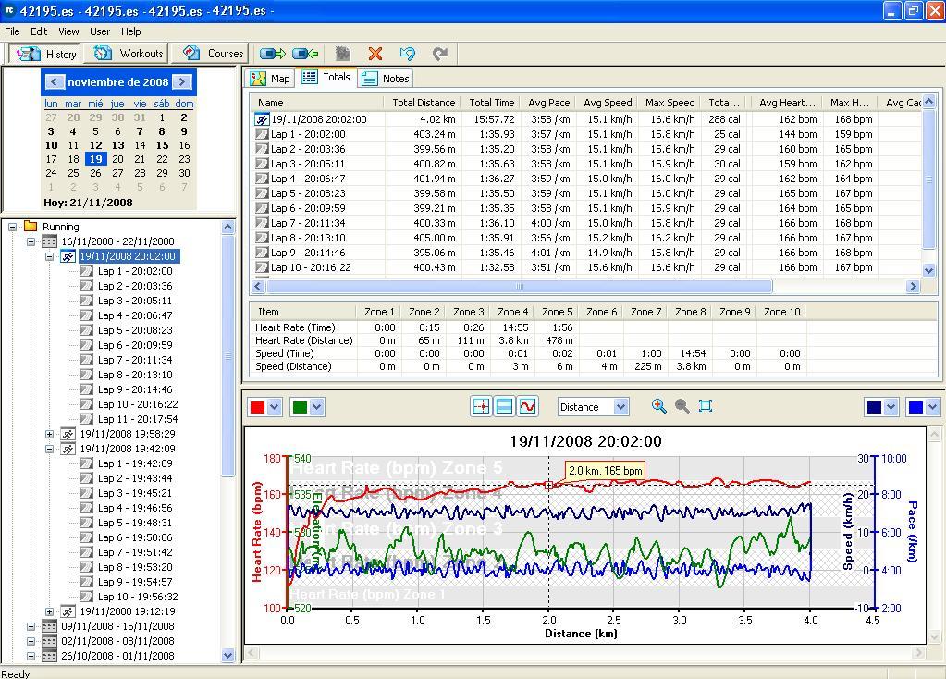Switch to the Notes tab
946x679 pixels.
coord(386,79)
